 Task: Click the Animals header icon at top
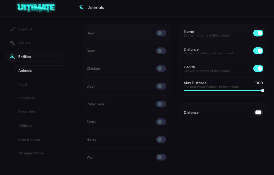(81, 8)
